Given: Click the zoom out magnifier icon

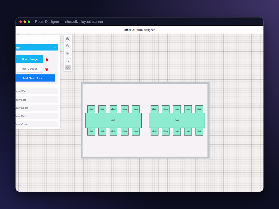Looking at the screenshot, I should 68,46.
